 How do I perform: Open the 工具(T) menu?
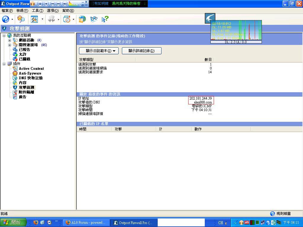(38, 11)
